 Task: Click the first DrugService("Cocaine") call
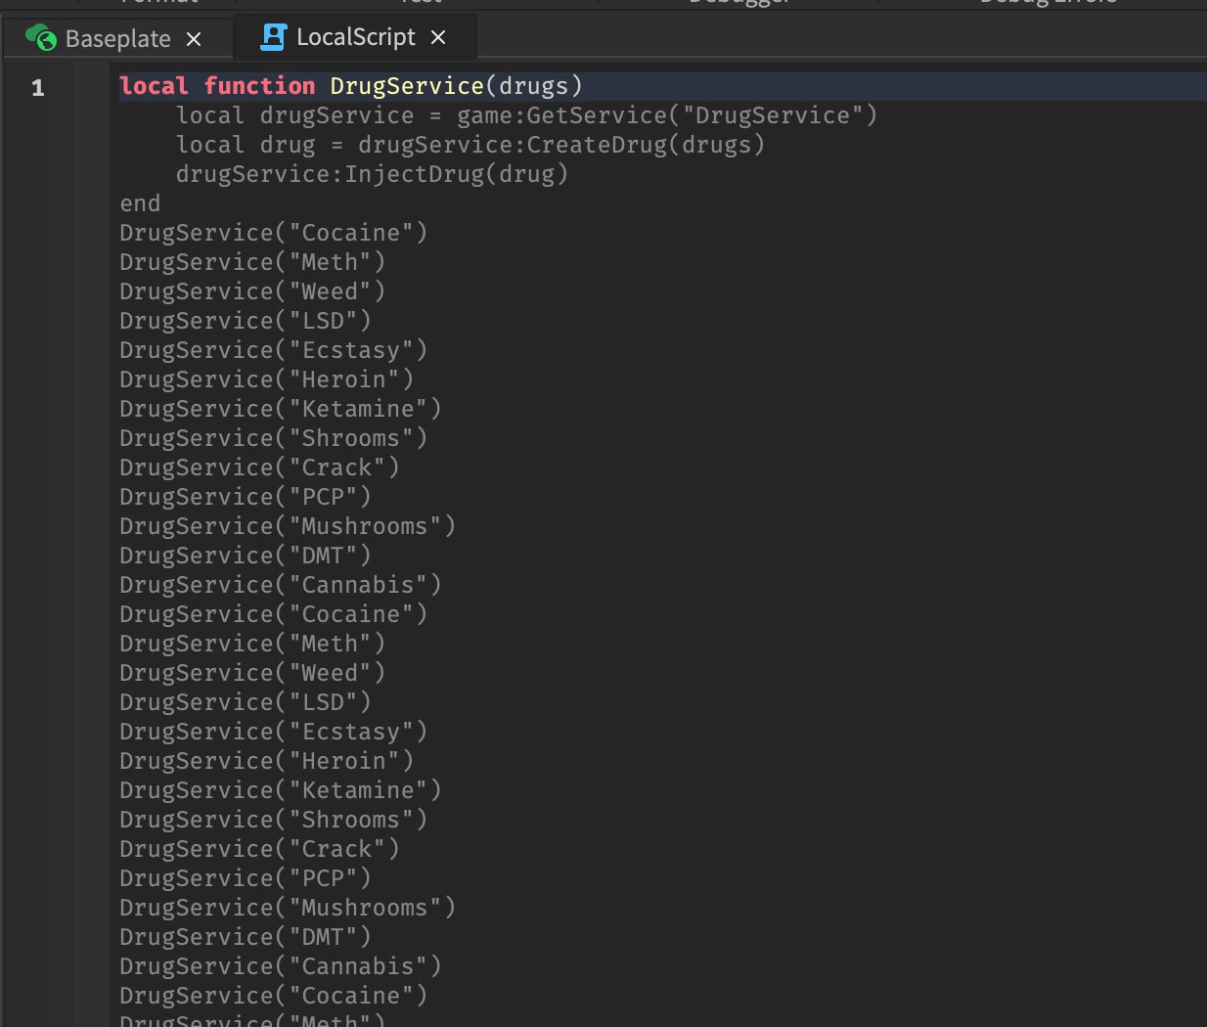pos(273,233)
